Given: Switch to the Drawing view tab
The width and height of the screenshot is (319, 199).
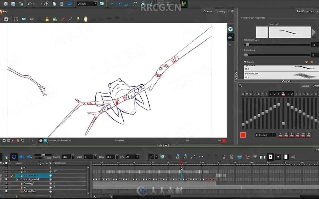Looking at the screenshot, I should (220, 11).
